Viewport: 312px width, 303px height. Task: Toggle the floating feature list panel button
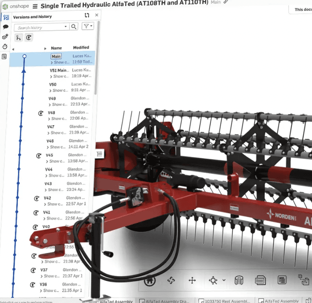click(99, 154)
